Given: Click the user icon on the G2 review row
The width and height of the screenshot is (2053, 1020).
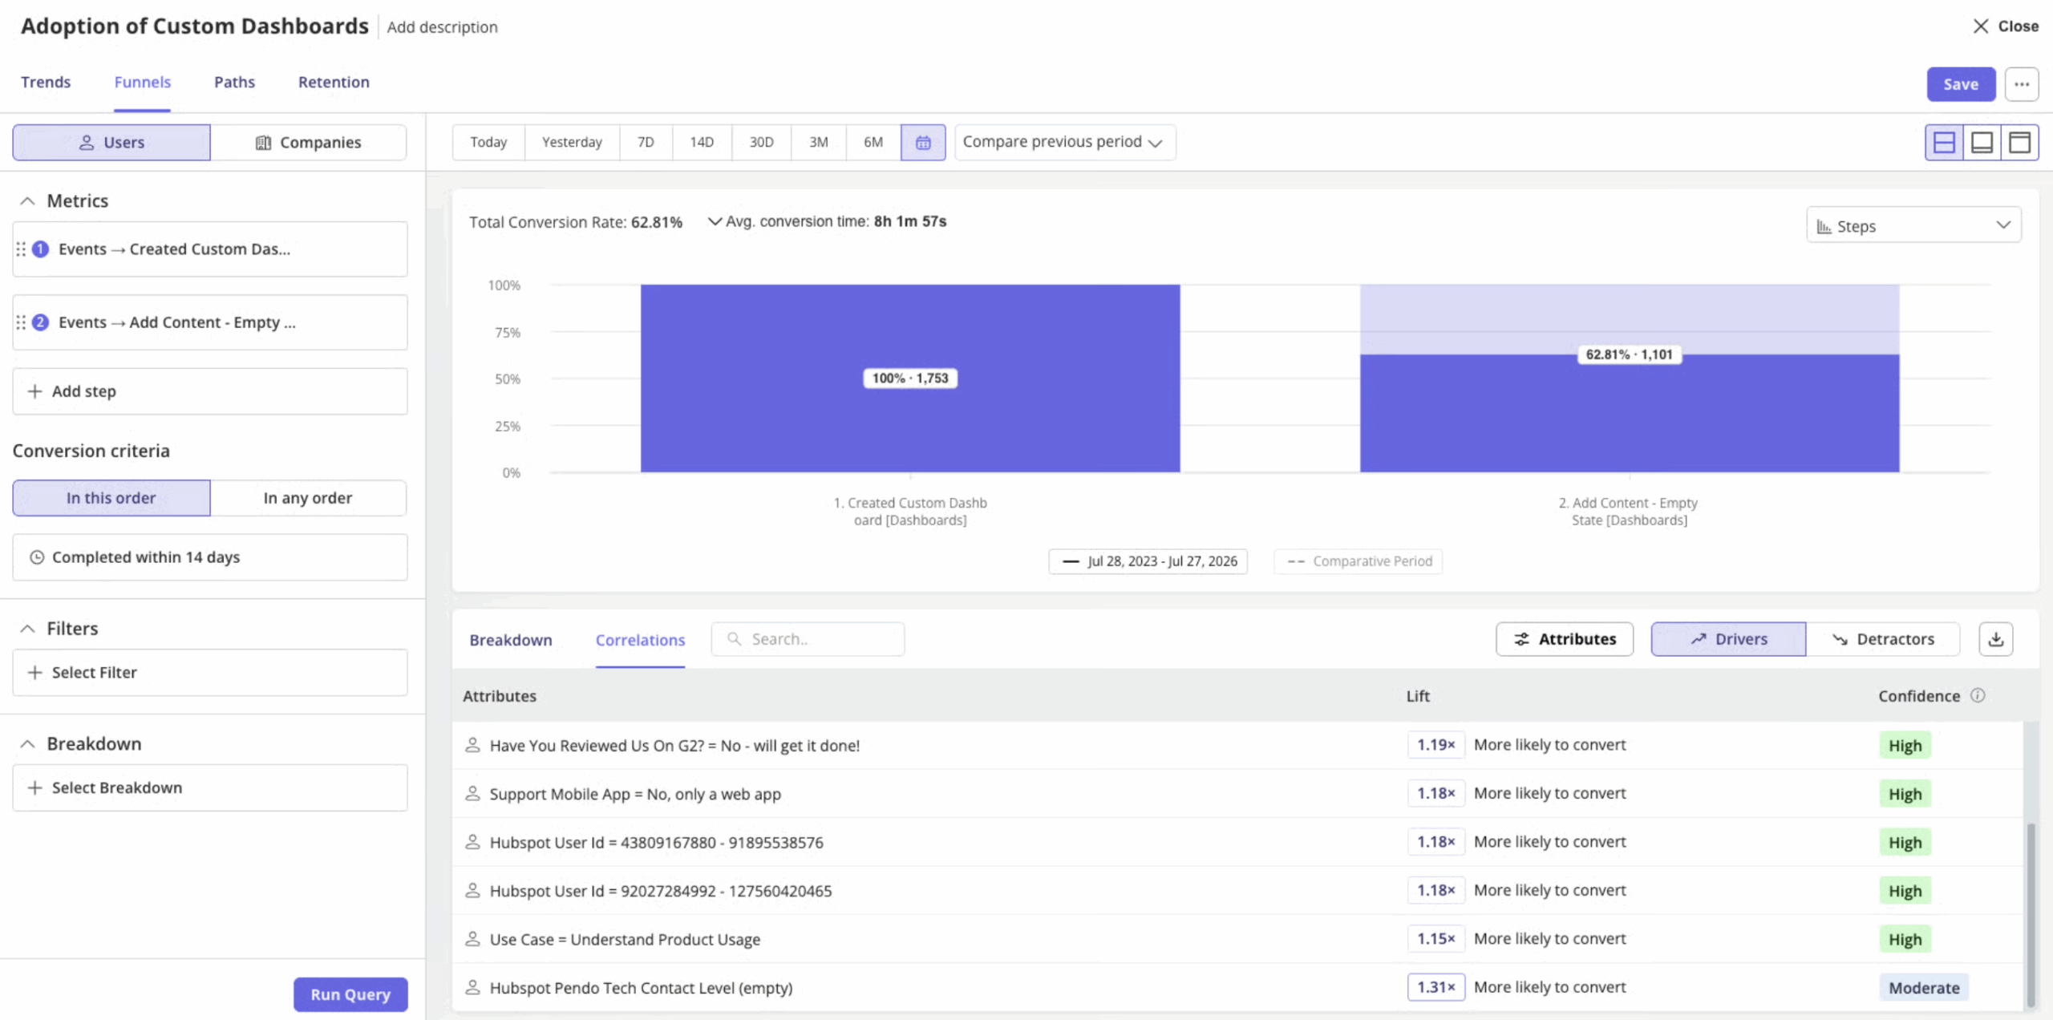Looking at the screenshot, I should point(472,745).
